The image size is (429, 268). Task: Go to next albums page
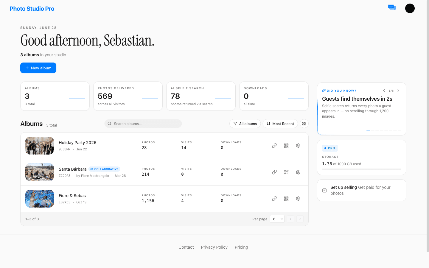tap(300, 219)
